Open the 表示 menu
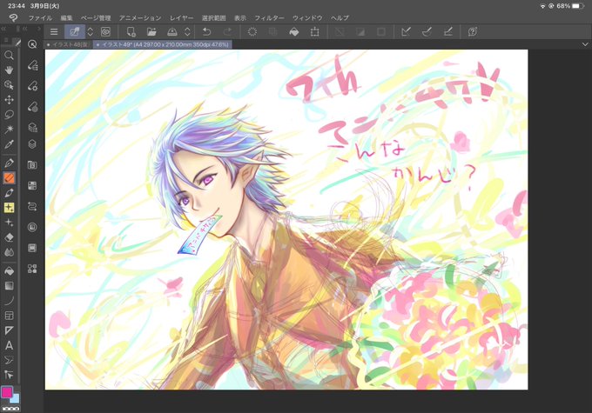592x413 pixels. click(x=240, y=17)
